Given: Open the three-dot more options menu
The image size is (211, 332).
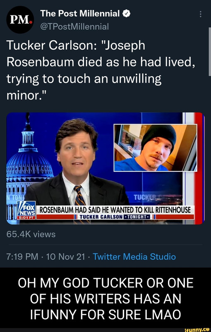Looking at the screenshot, I should tap(200, 14).
